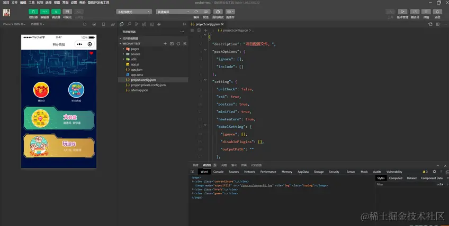Open the extensions icon in the sidebar

pos(144,24)
